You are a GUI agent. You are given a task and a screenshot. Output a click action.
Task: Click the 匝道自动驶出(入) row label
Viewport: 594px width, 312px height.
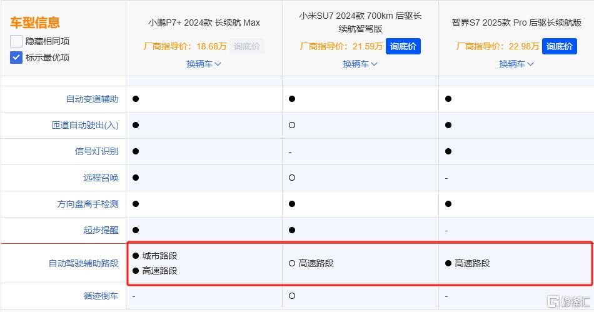pos(85,125)
